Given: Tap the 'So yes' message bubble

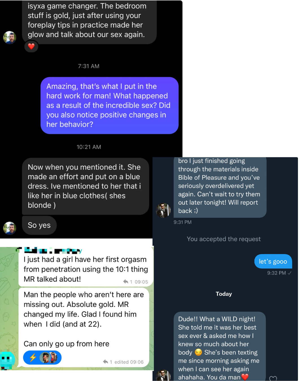Looking at the screenshot, I should [39, 225].
